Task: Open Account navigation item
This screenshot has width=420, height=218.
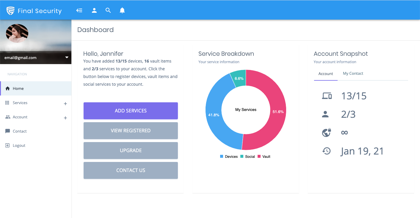Action: pyautogui.click(x=36, y=117)
